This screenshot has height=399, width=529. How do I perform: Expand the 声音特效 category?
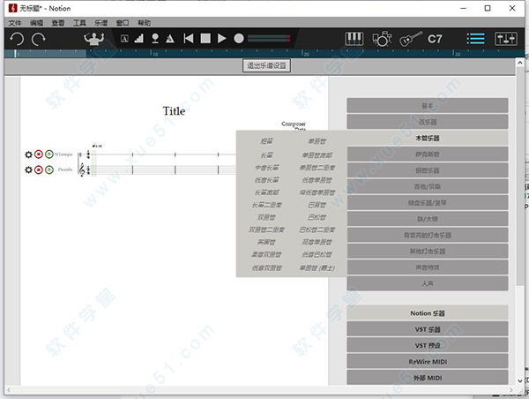coord(428,267)
